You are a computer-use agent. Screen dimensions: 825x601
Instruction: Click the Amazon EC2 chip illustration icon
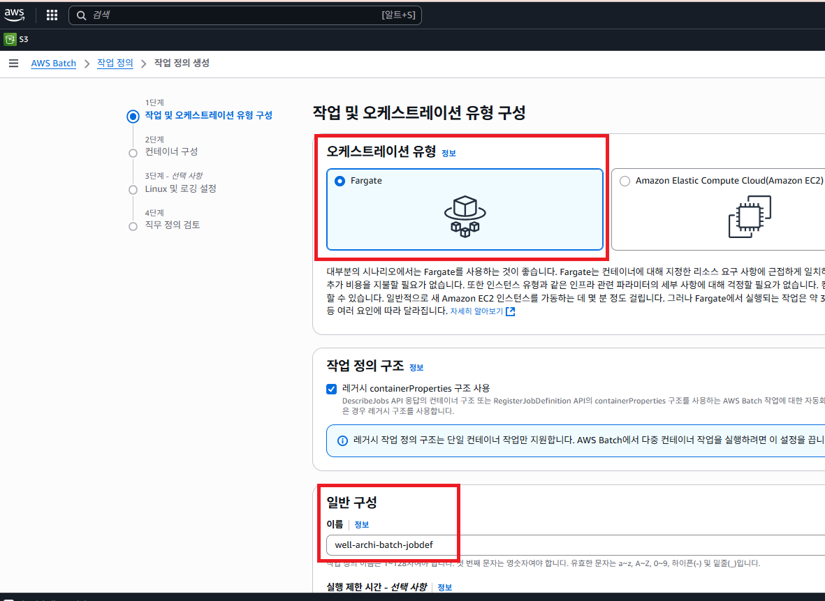click(x=750, y=216)
